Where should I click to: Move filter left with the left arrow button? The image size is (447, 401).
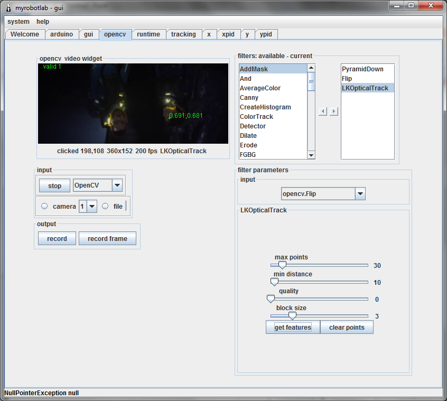323,111
